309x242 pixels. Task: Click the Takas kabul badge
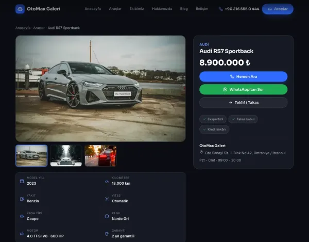point(243,119)
